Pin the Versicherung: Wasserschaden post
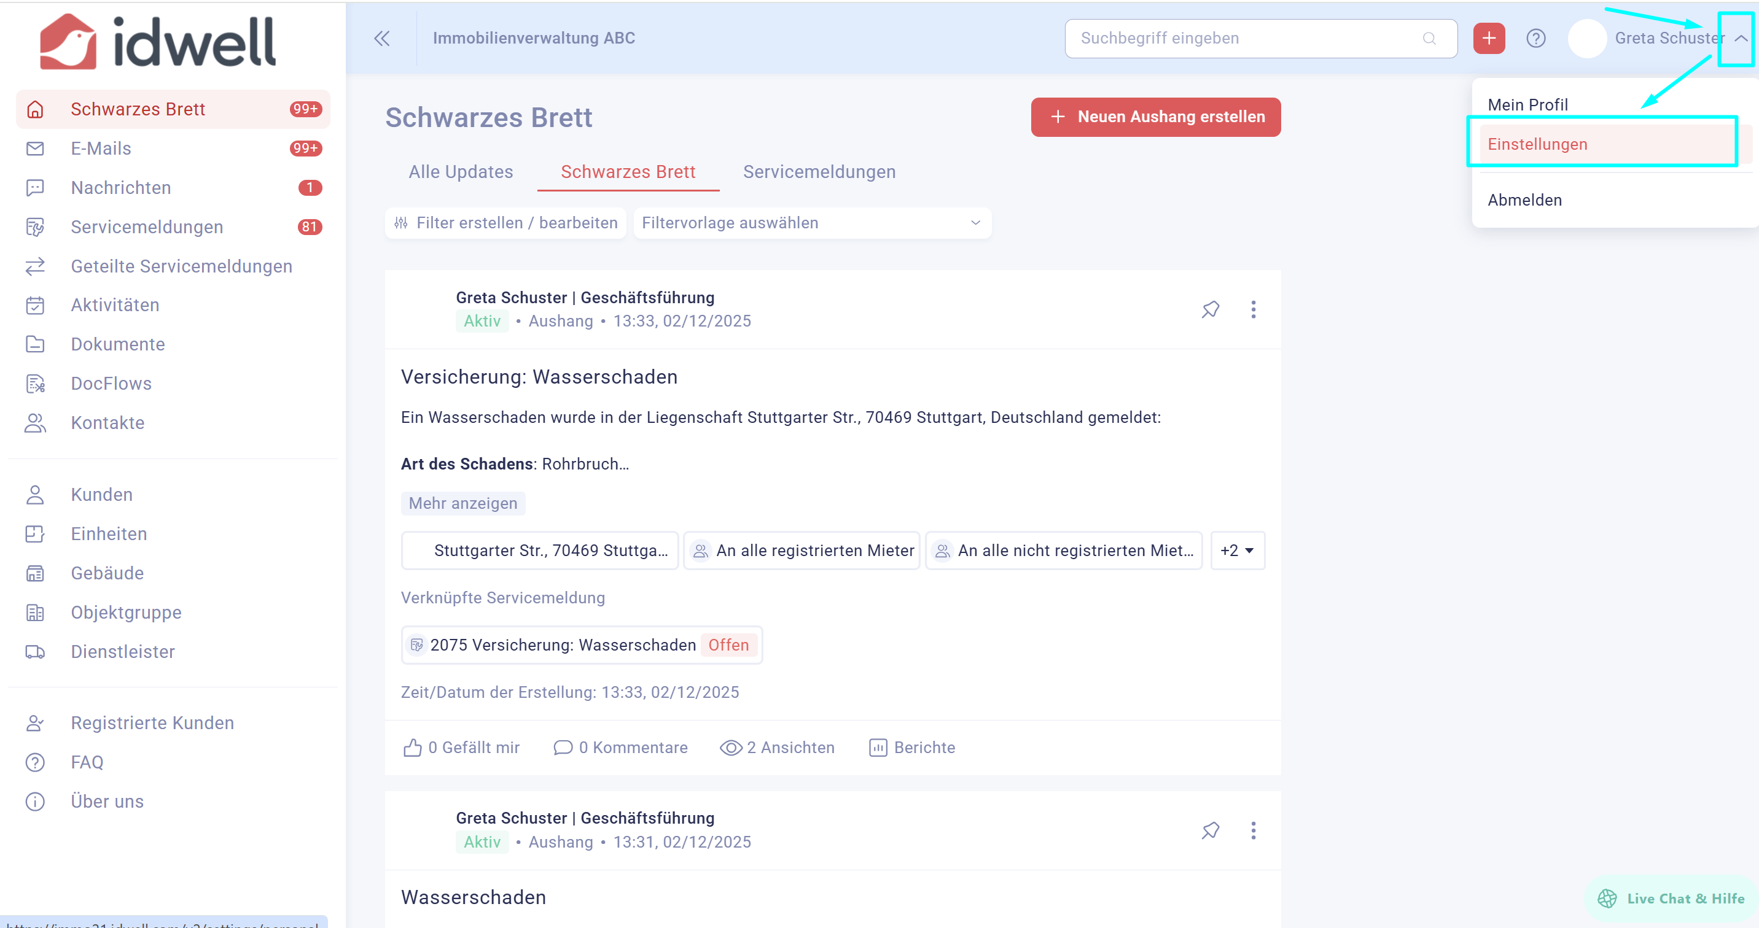 (1210, 310)
